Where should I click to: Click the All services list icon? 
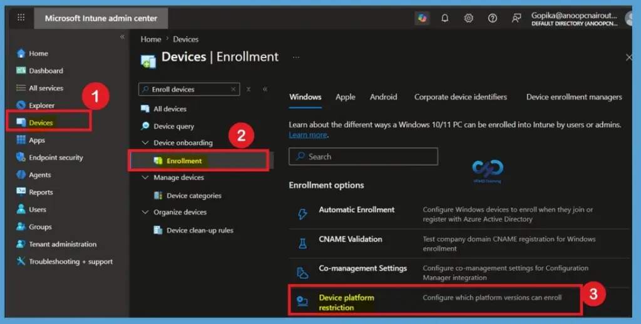coord(21,88)
